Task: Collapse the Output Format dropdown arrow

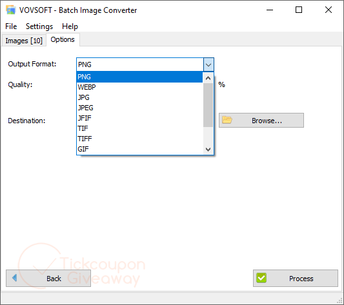Action: (208, 64)
